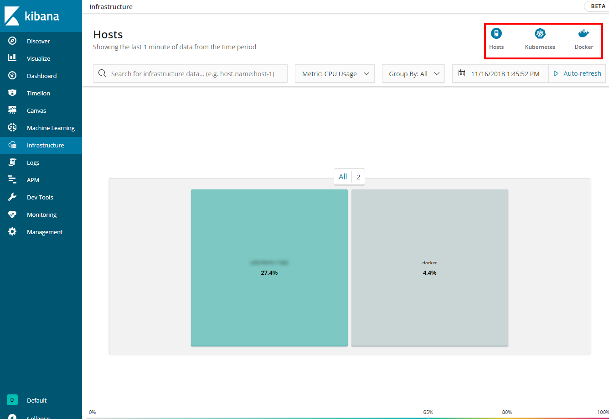Open Dev Tools wrench icon
The width and height of the screenshot is (609, 419).
pos(12,197)
